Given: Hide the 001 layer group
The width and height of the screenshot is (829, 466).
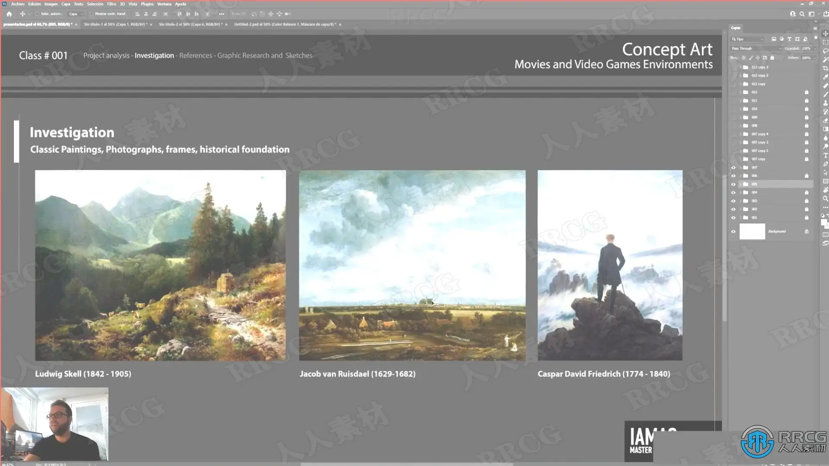Looking at the screenshot, I should coord(733,218).
